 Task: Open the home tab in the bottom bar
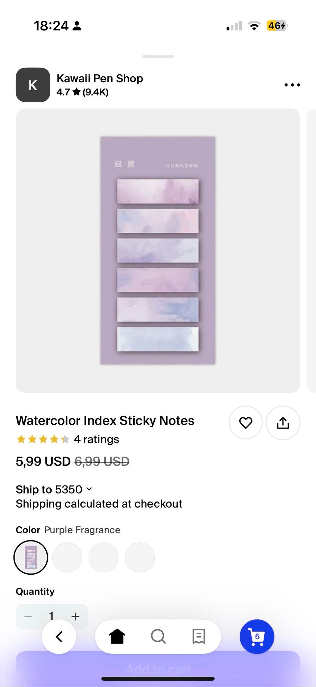(x=117, y=636)
